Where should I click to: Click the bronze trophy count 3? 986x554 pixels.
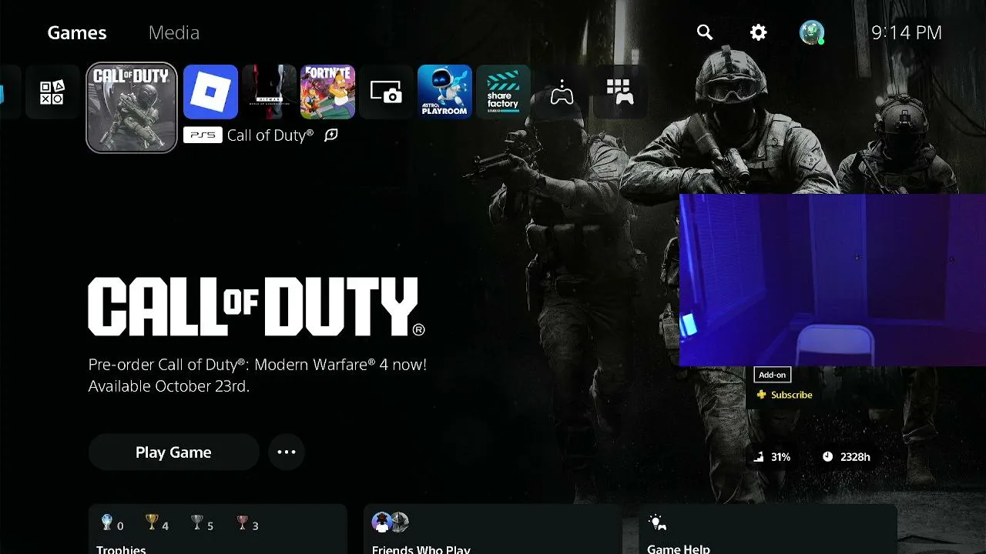tap(247, 524)
